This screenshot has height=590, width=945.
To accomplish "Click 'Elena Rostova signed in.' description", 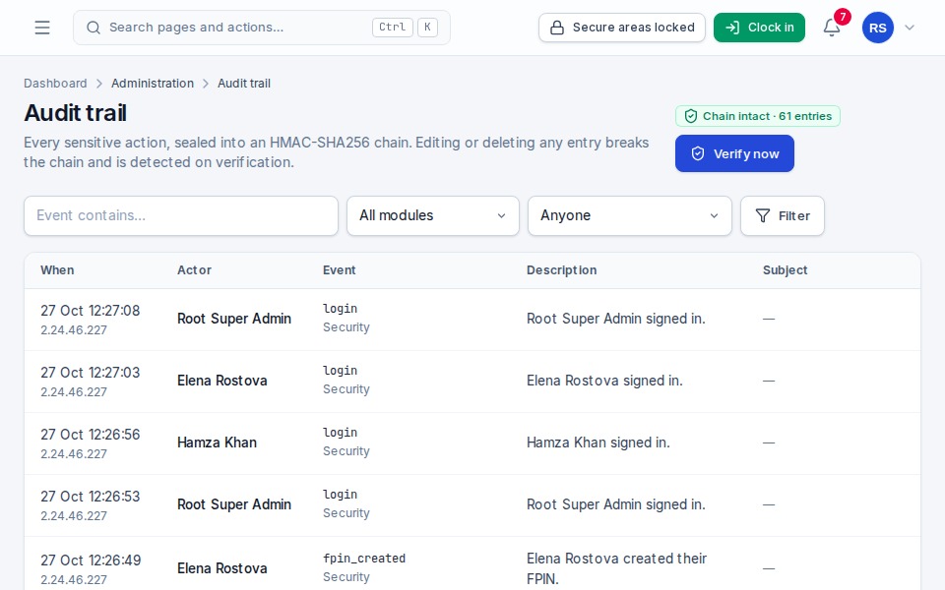I will [x=604, y=381].
